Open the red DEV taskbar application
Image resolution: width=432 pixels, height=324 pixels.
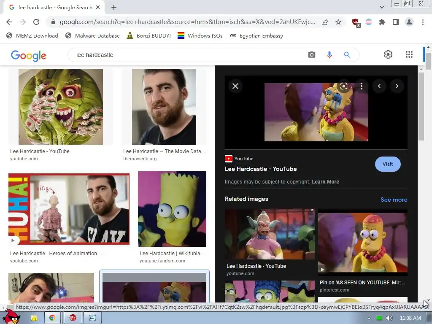coord(73,318)
